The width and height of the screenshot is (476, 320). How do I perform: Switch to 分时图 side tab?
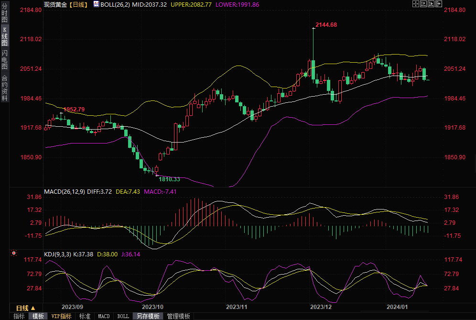(4, 13)
